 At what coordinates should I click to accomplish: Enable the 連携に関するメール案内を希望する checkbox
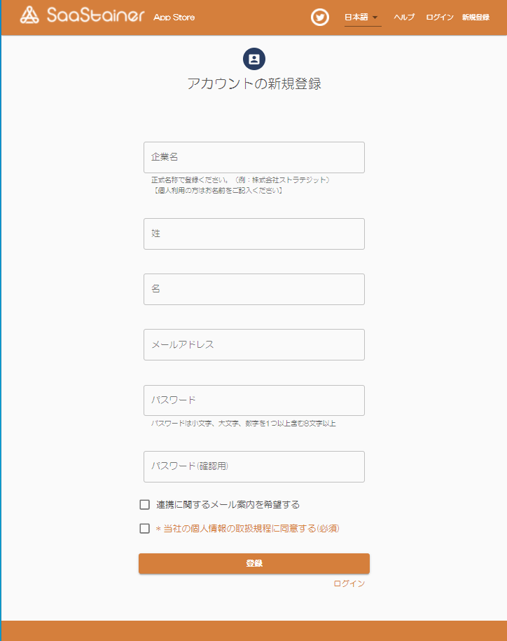point(145,503)
